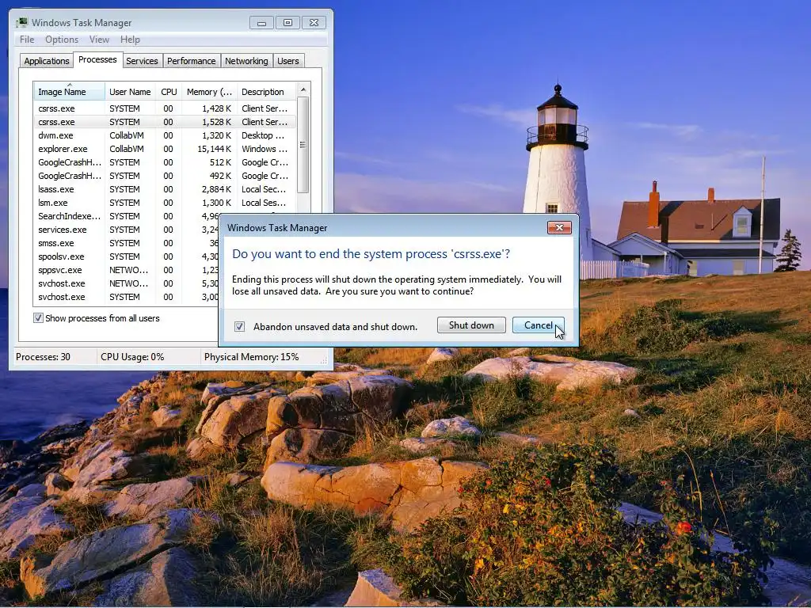Sort by the Image Name column header
Image resolution: width=811 pixels, height=608 pixels.
pyautogui.click(x=70, y=92)
